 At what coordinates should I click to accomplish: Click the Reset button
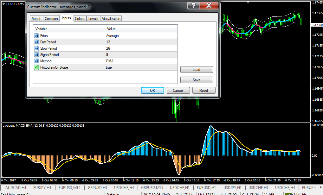204,90
